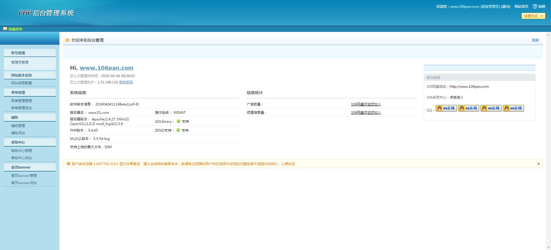
Task: Open the 网站首页 link
Action: click(521, 6)
